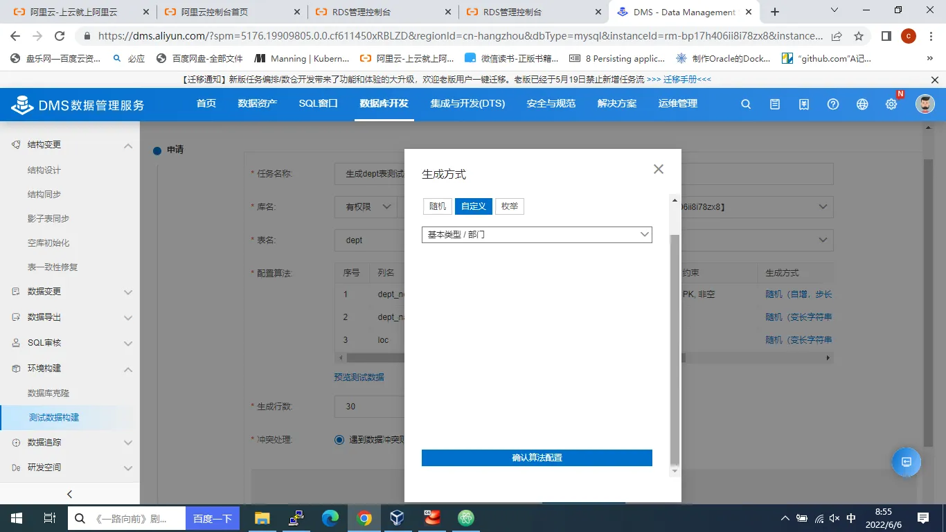This screenshot has width=946, height=532.
Task: Collapse the left sidebar arrow
Action: pyautogui.click(x=69, y=494)
